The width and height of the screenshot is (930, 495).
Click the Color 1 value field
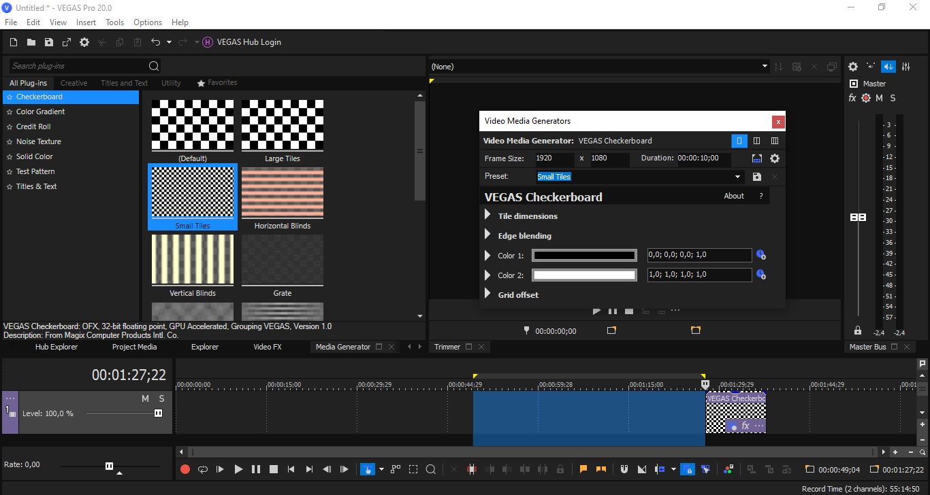pyautogui.click(x=700, y=255)
